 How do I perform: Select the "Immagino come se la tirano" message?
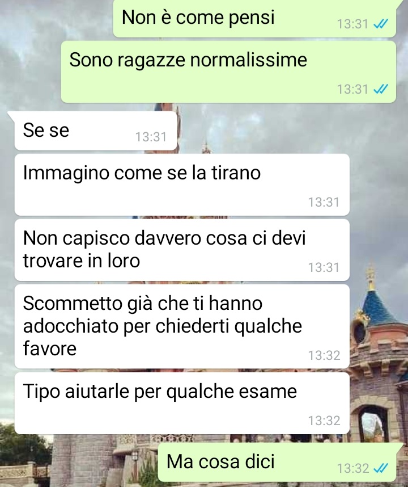click(x=182, y=185)
